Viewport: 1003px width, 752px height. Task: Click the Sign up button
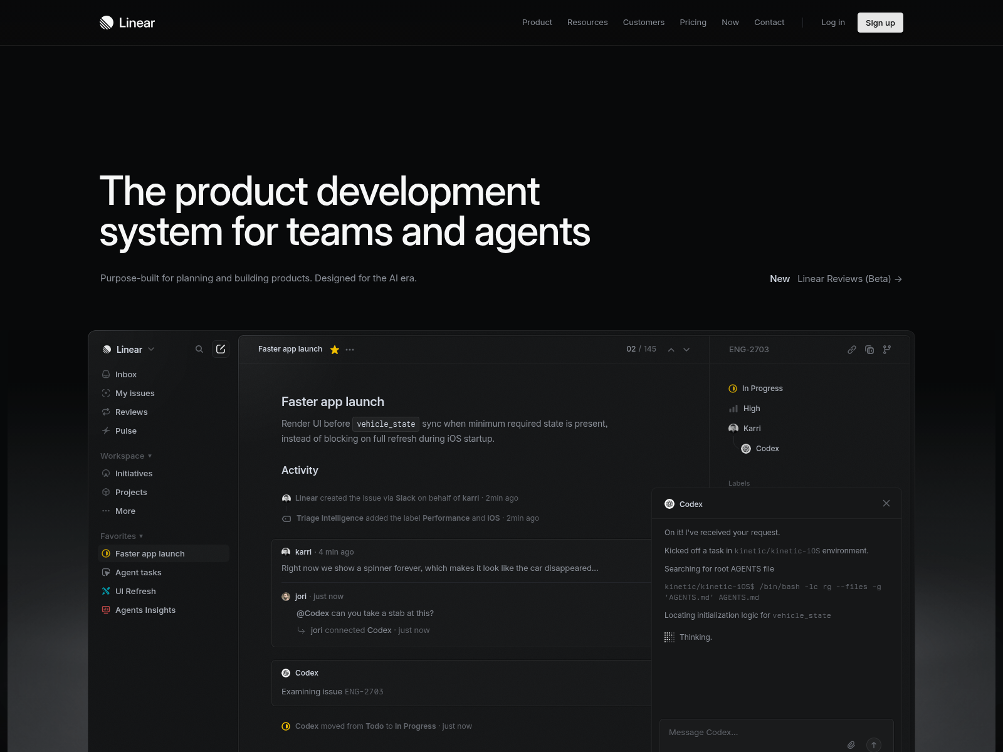pos(880,23)
